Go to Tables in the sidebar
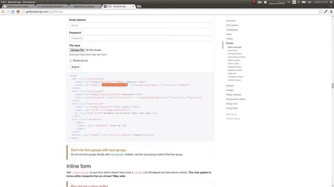Image resolution: width=334 pixels, height=187 pixels. 230,39
